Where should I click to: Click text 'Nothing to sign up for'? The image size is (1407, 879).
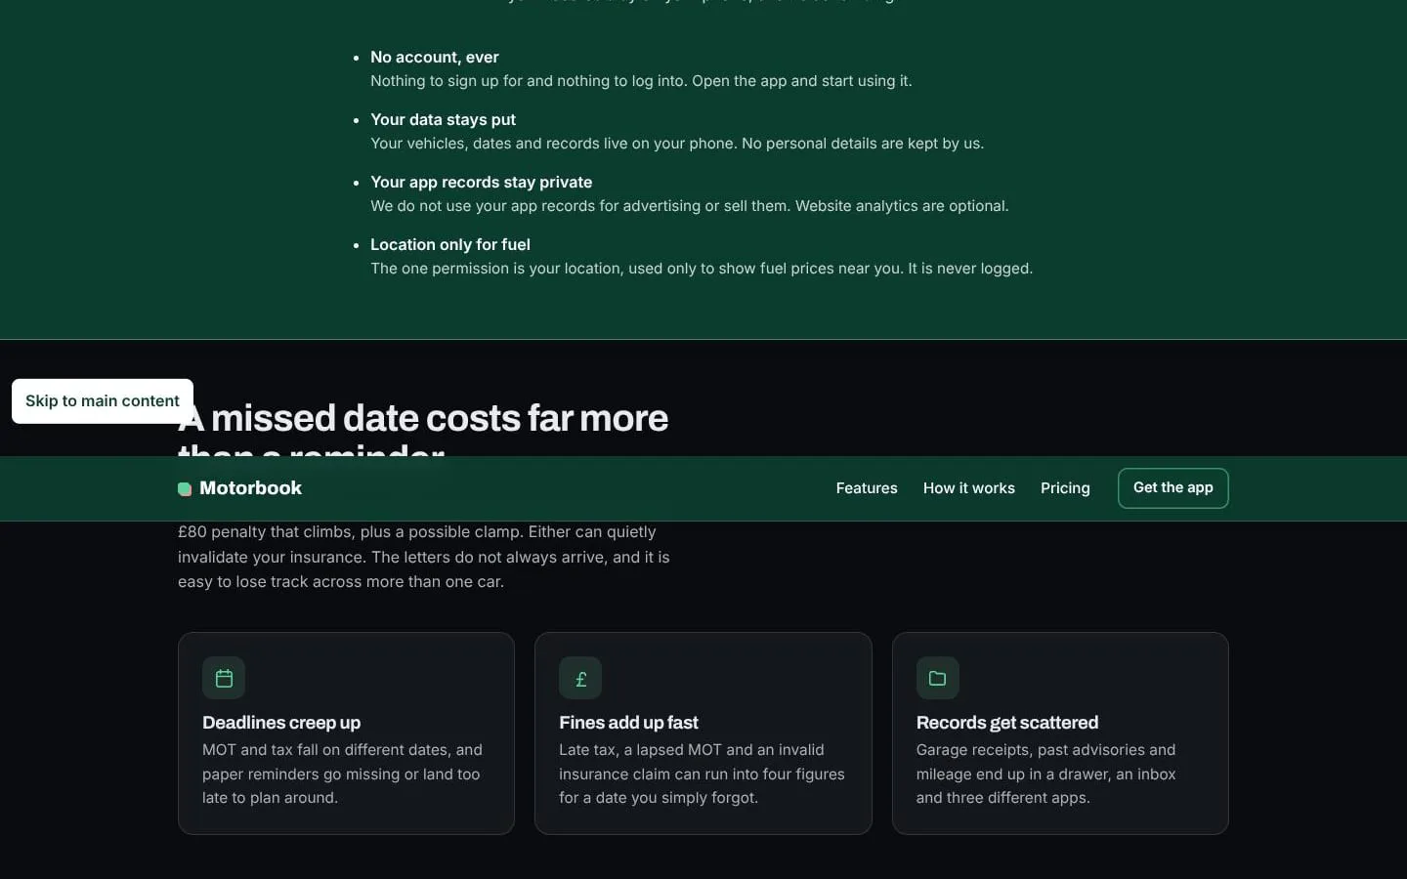click(x=447, y=81)
